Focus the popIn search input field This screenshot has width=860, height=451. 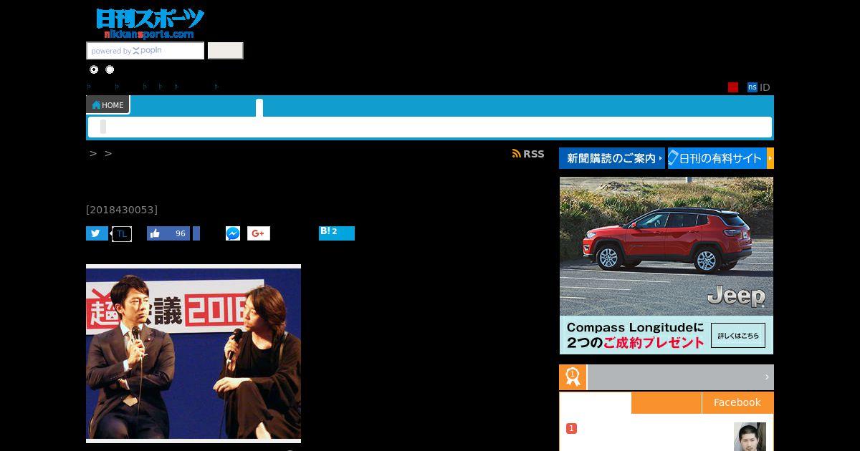click(145, 51)
